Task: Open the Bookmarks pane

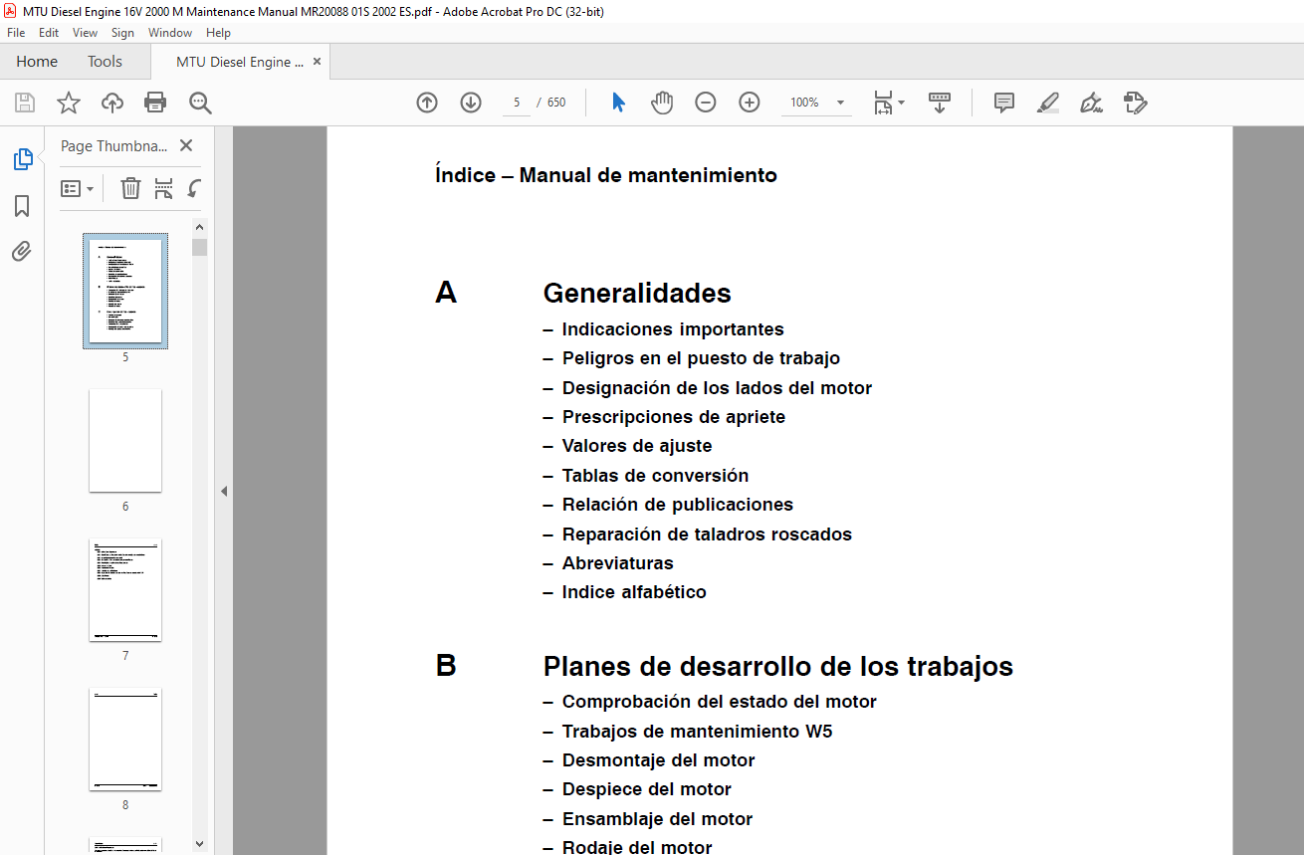Action: point(22,206)
